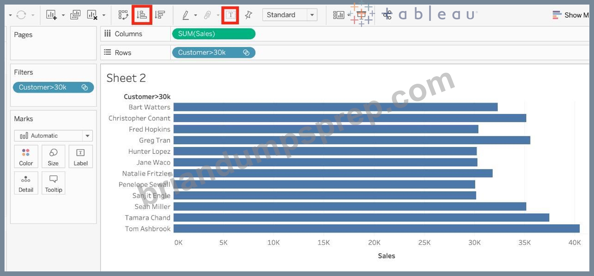Open the Show Me panel
Image resolution: width=594 pixels, height=276 pixels.
point(570,15)
